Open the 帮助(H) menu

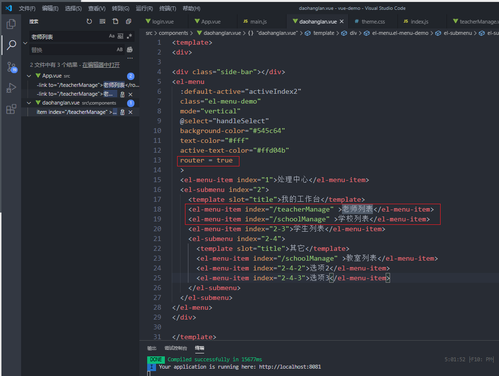191,8
